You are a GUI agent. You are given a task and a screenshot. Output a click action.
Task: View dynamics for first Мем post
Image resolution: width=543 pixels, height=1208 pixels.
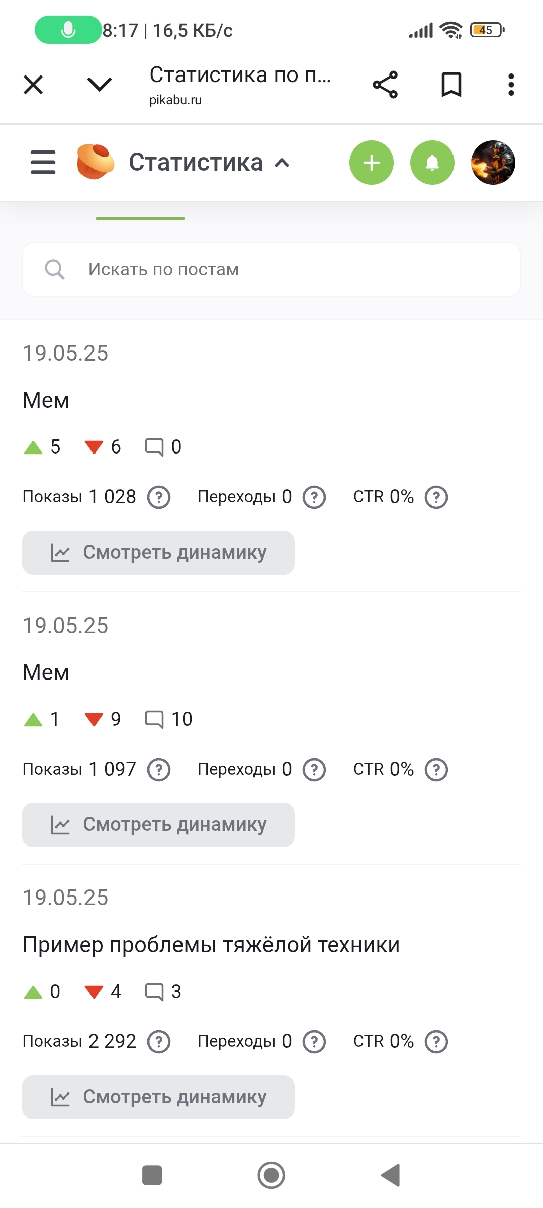[x=158, y=553]
